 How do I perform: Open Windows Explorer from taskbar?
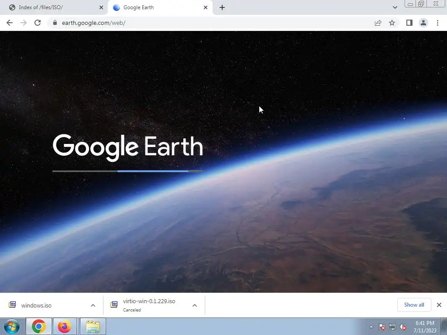click(93, 326)
